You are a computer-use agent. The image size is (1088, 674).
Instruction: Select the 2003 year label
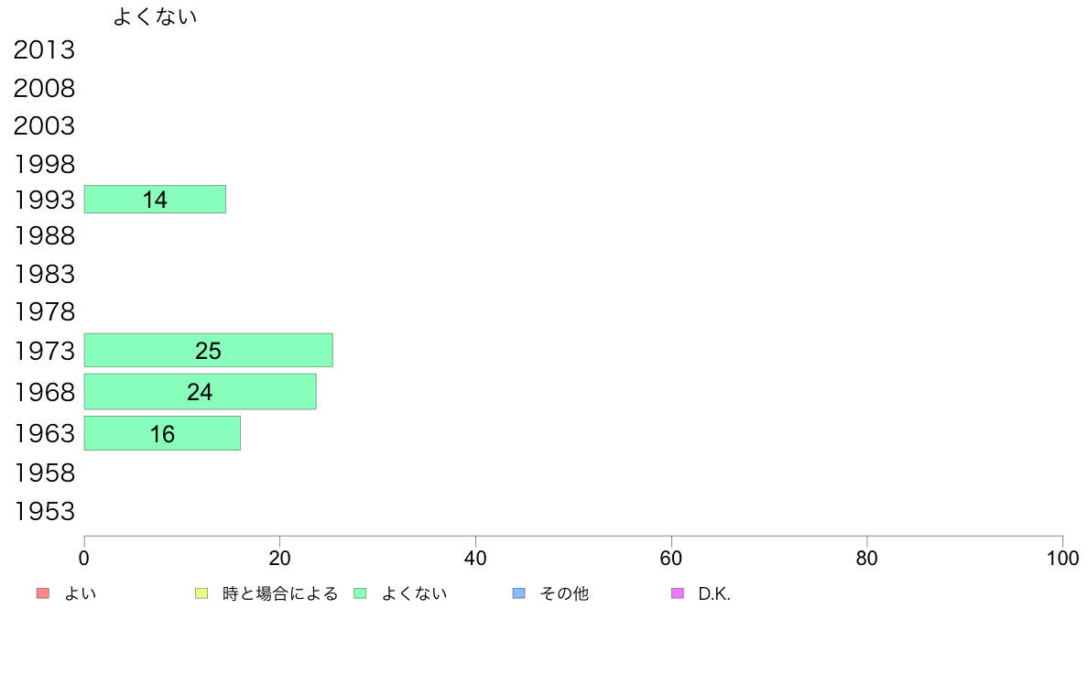44,125
